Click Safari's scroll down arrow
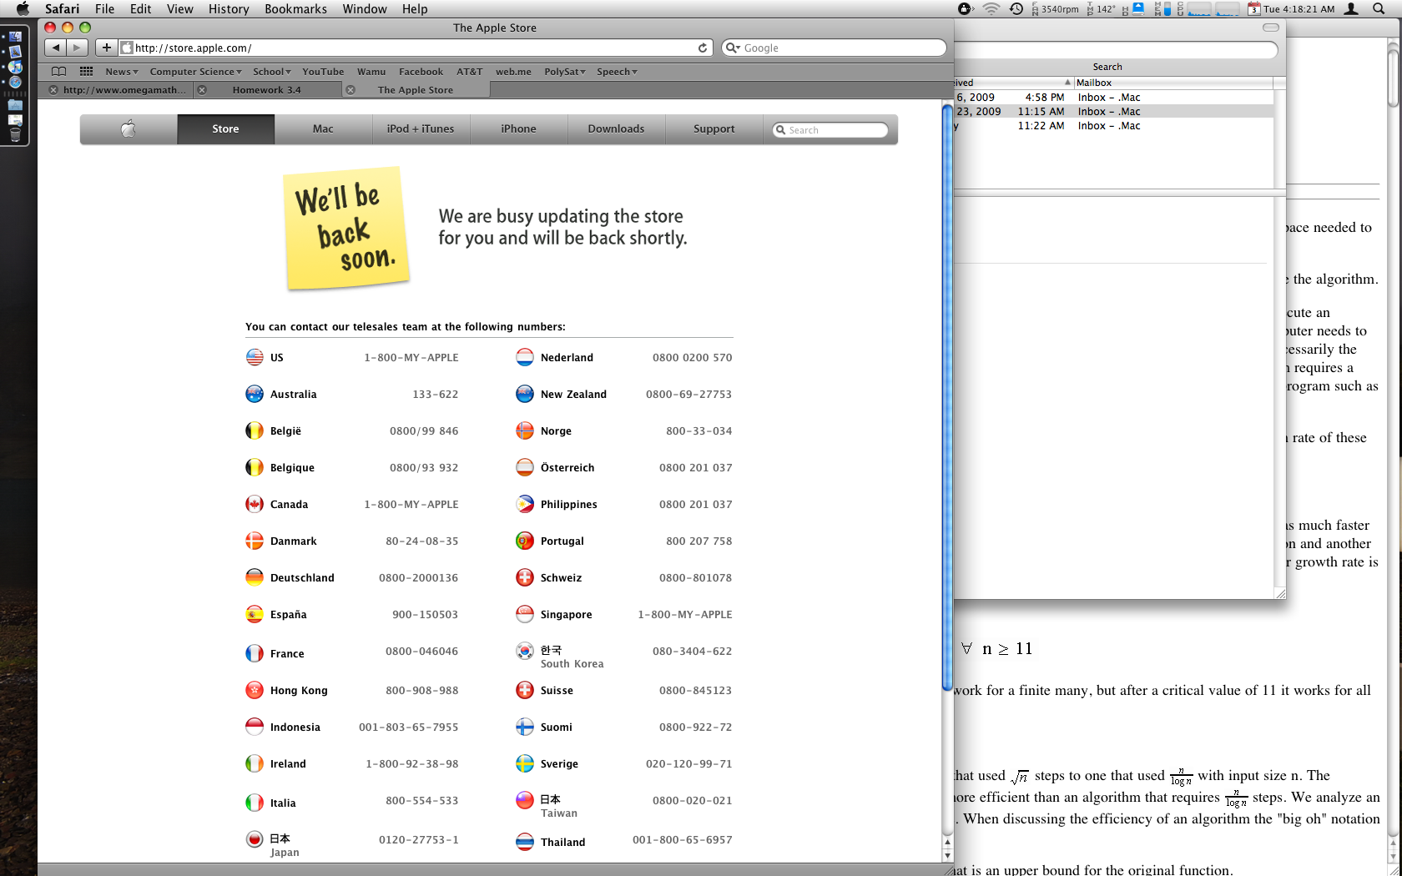This screenshot has width=1402, height=876. (947, 856)
